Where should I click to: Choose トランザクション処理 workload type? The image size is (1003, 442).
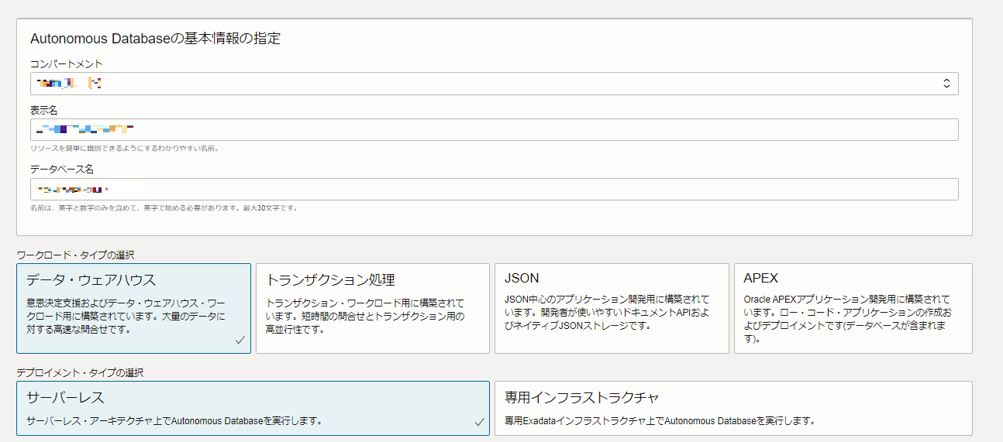click(372, 308)
